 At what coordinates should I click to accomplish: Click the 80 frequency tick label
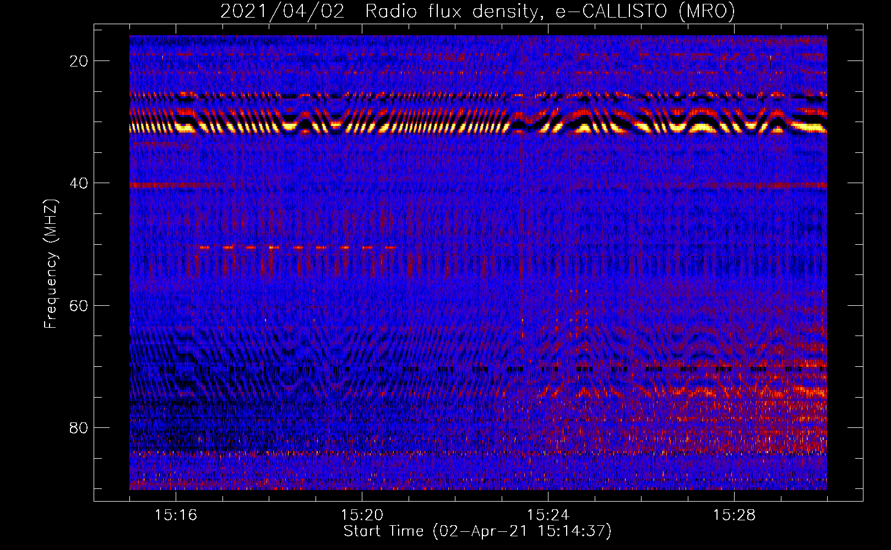tap(79, 427)
